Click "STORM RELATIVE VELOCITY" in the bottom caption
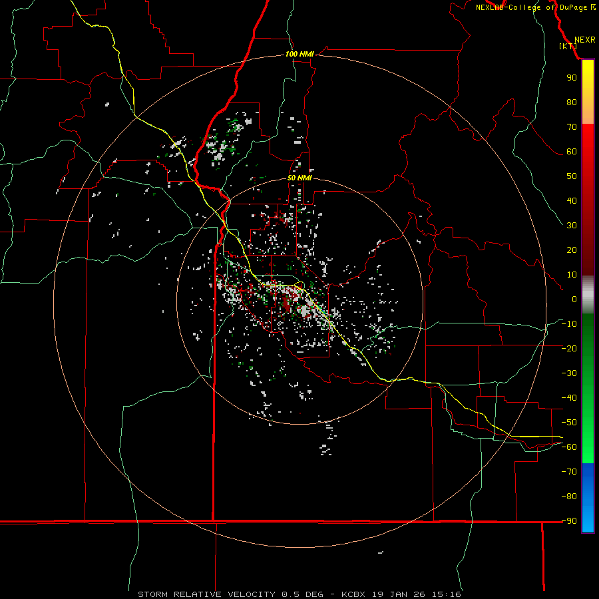 coord(206,594)
